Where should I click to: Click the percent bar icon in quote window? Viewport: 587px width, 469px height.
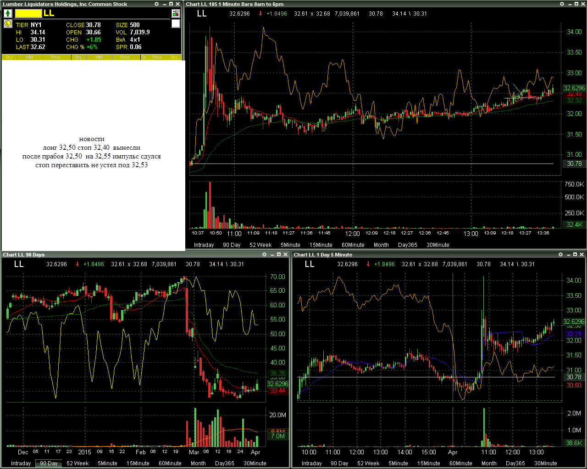(176, 14)
